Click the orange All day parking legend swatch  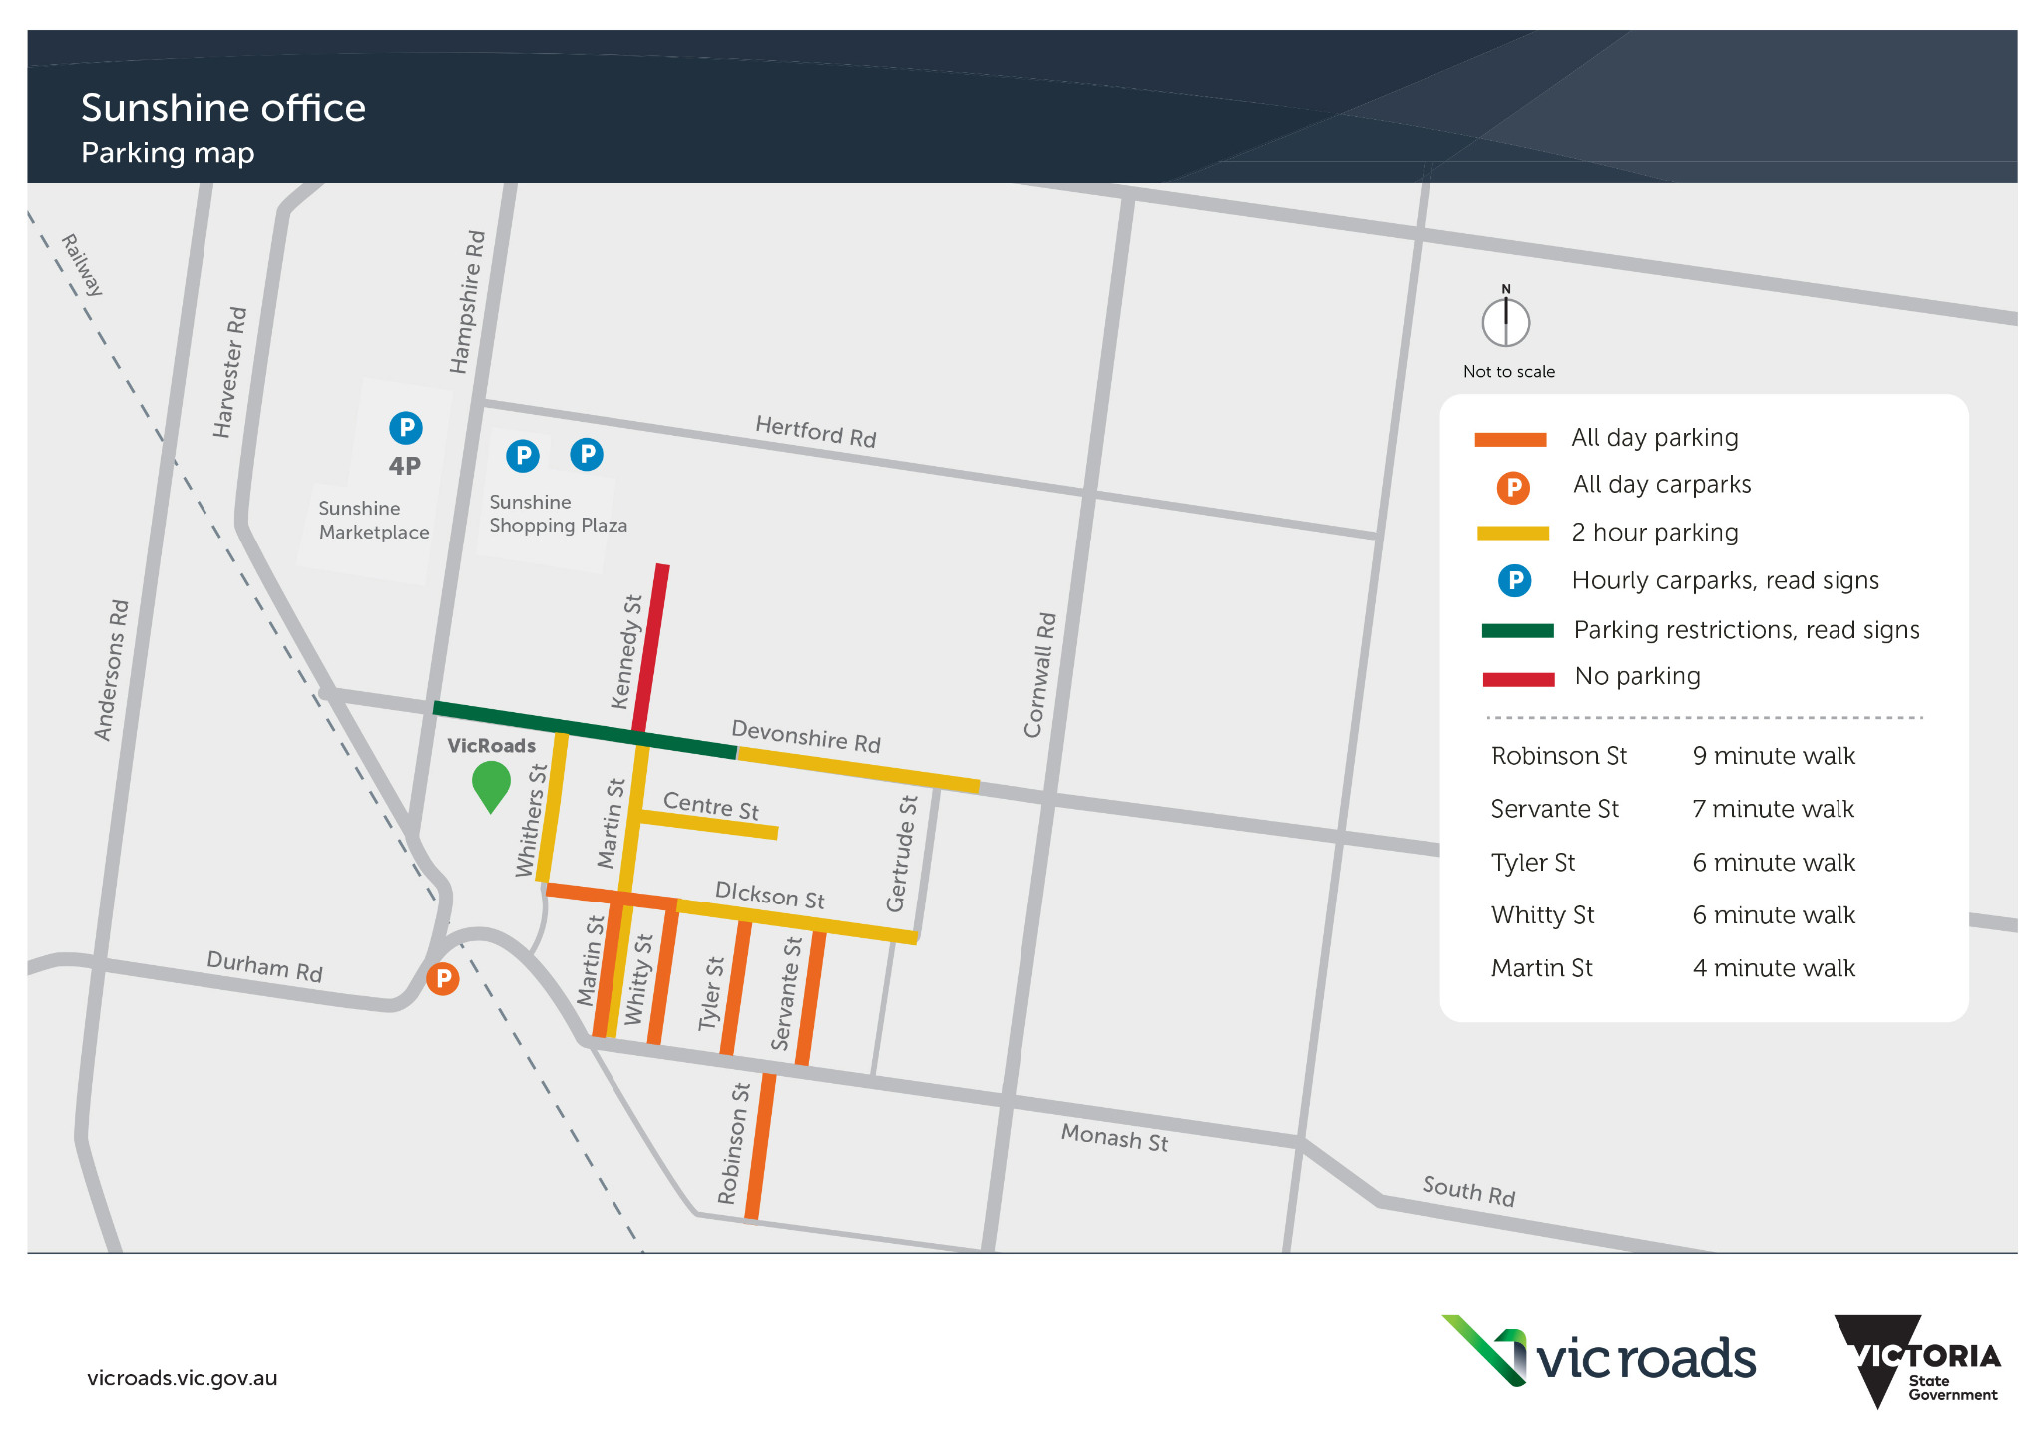1510,439
